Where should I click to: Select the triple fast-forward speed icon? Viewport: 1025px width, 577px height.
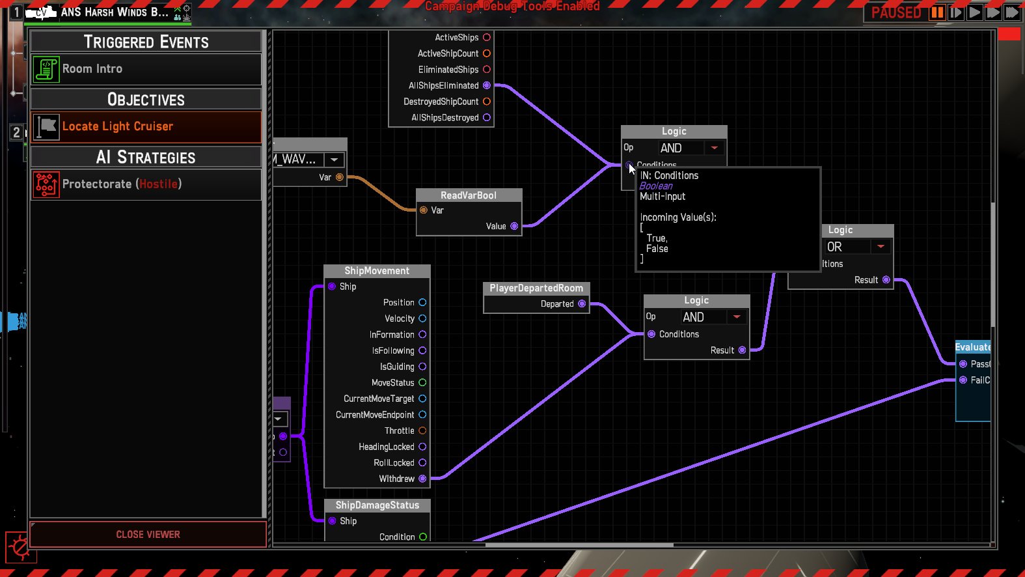tap(1012, 12)
